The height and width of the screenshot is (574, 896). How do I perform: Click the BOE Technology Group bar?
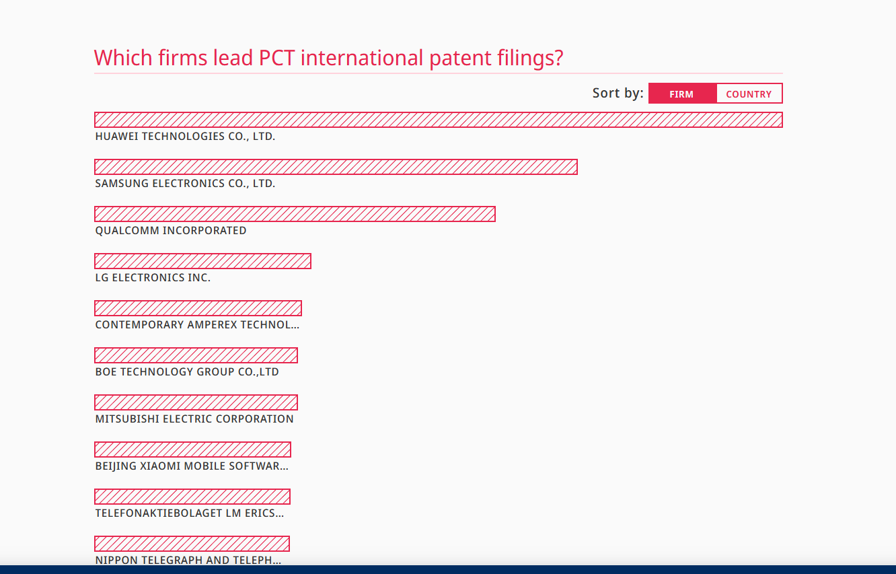tap(196, 355)
